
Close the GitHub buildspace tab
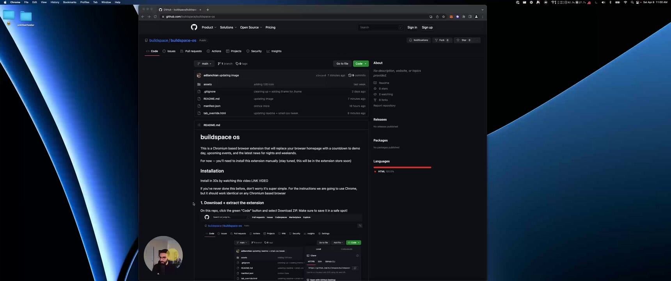click(x=201, y=10)
